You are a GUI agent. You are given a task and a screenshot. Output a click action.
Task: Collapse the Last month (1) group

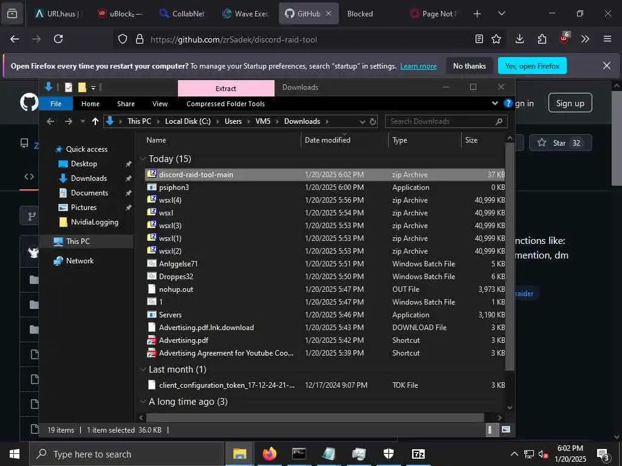[143, 370]
